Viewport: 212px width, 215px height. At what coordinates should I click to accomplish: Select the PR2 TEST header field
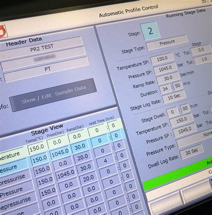42,48
